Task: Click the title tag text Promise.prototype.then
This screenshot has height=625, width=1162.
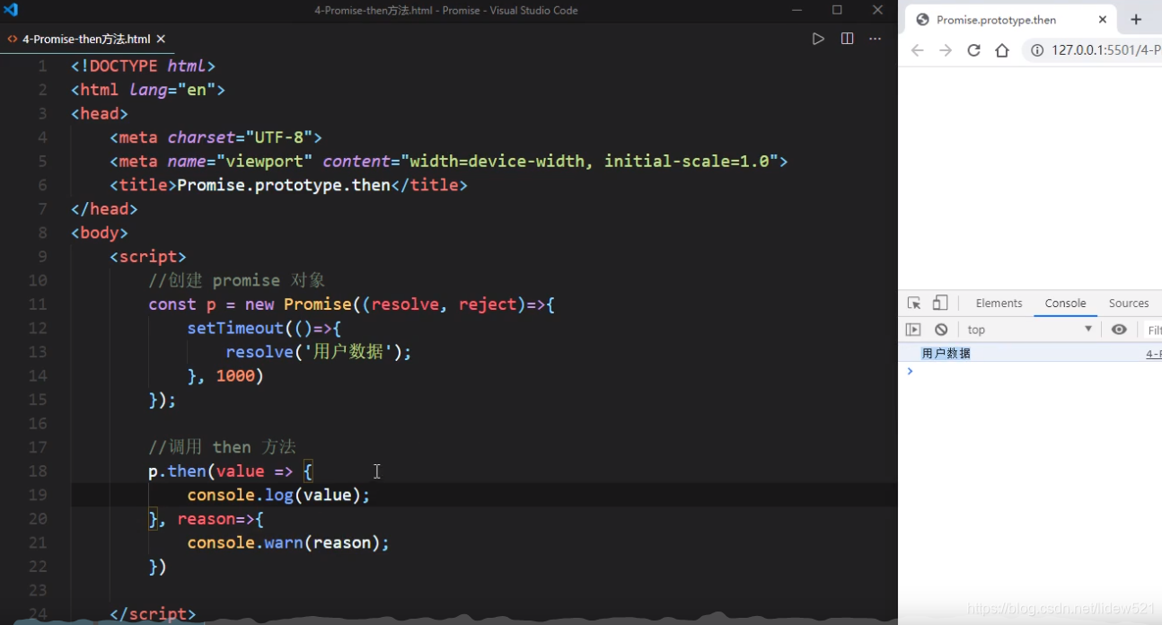Action: 284,185
